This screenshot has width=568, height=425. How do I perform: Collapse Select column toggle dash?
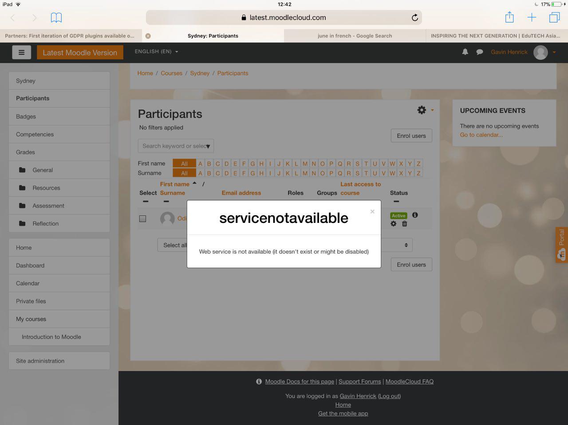(146, 202)
